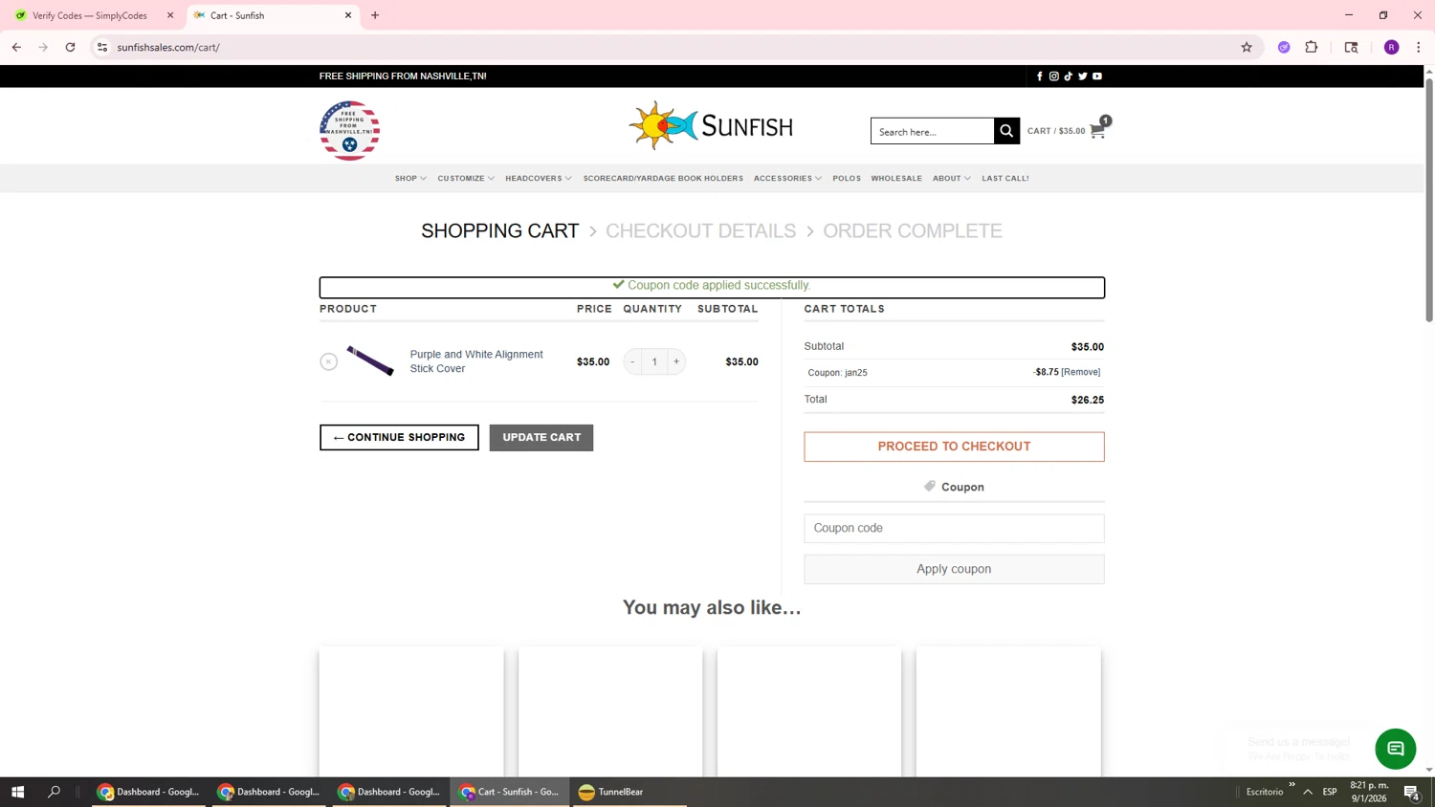Click CART / $35.00 link
This screenshot has width=1435, height=807.
1056,131
